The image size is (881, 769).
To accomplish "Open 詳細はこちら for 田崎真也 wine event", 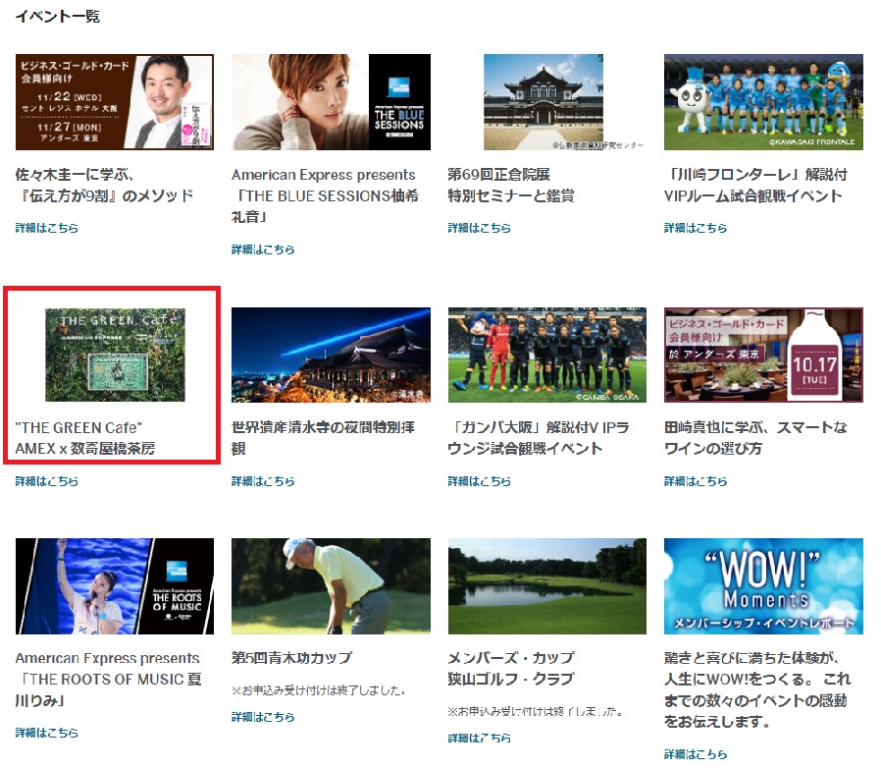I will point(696,481).
